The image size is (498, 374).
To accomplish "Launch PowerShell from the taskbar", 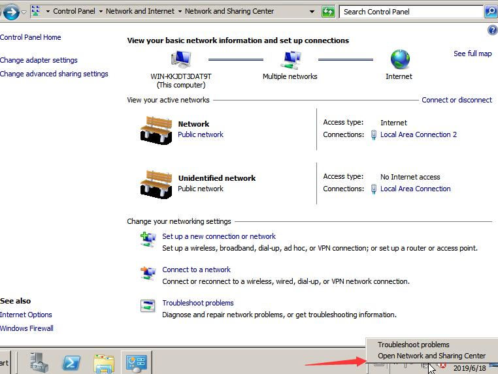I will pyautogui.click(x=71, y=362).
